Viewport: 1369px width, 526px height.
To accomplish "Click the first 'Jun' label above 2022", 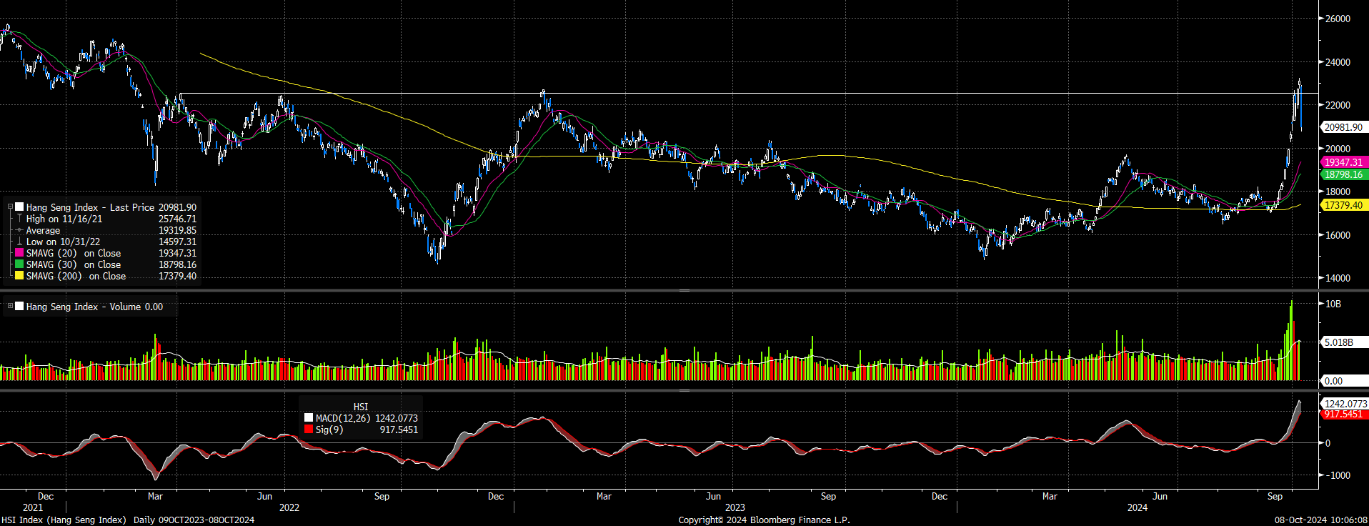I will [265, 496].
